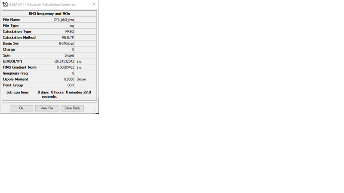Select the E(RB3LYP) energy value
The height and width of the screenshot is (193, 344).
tap(60, 61)
